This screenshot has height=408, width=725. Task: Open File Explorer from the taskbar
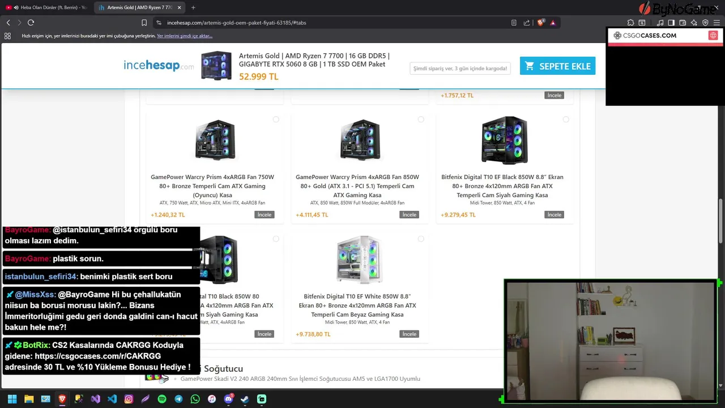tap(29, 399)
